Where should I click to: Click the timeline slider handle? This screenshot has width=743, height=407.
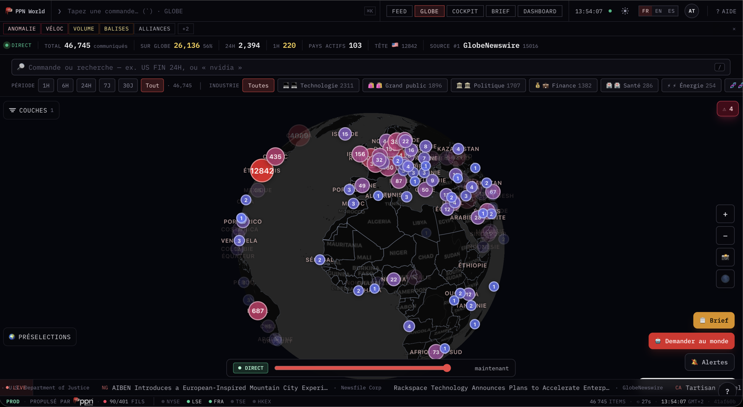click(447, 368)
